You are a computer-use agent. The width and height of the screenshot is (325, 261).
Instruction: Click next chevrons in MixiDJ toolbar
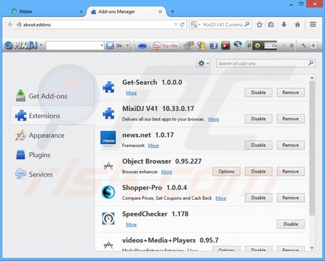point(291,45)
